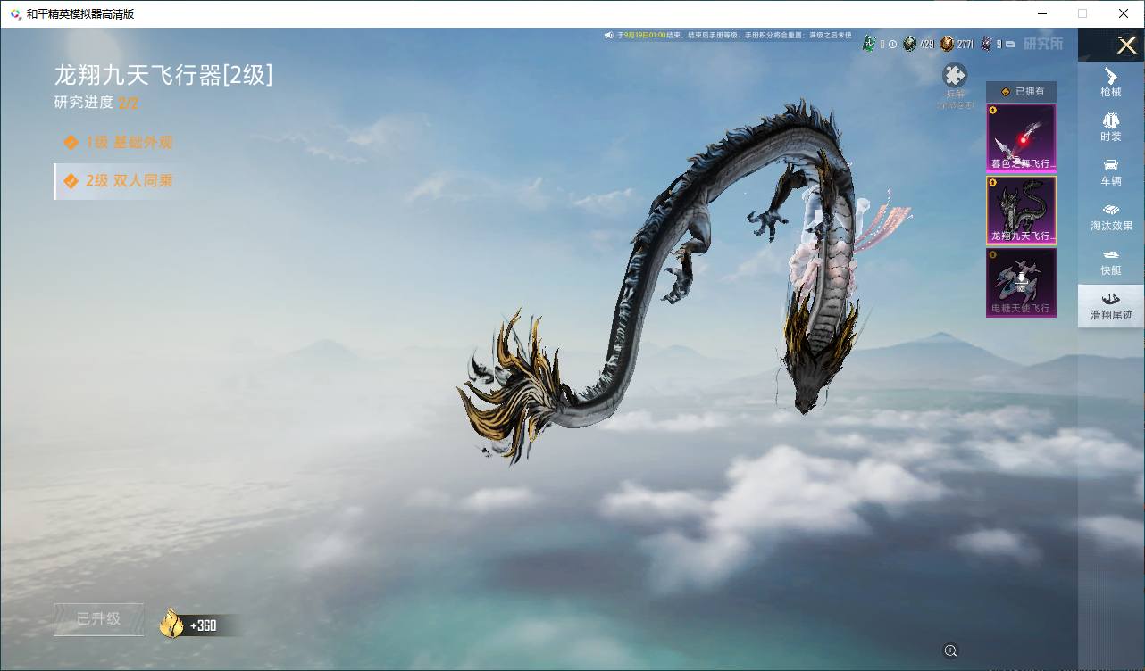Open the 车辆 vehicles category
Image resolution: width=1145 pixels, height=671 pixels.
pos(1111,171)
